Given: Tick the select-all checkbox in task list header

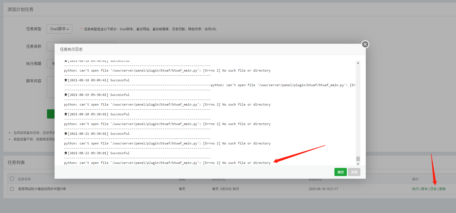Looking at the screenshot, I should click(12, 179).
